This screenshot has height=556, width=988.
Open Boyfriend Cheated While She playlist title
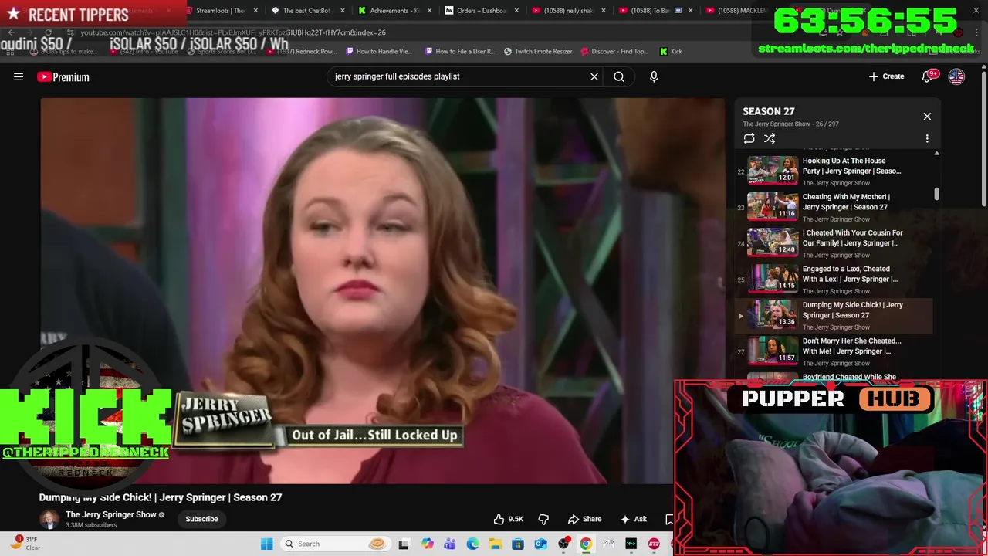click(849, 377)
